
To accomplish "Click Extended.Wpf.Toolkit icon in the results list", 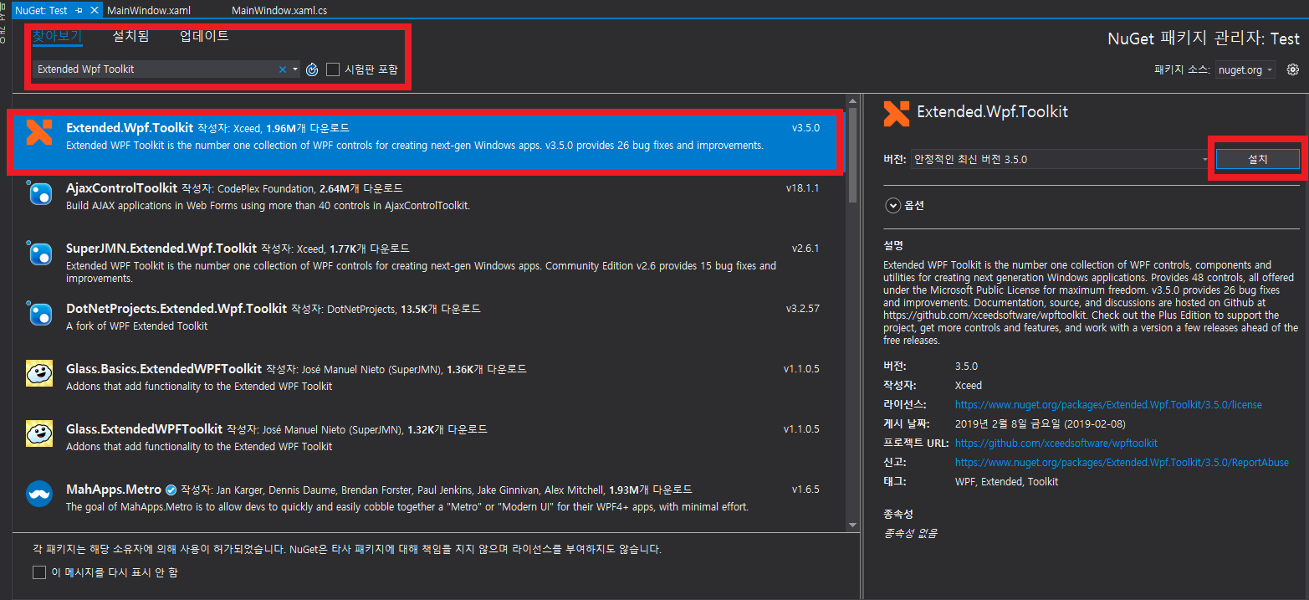I will 39,133.
